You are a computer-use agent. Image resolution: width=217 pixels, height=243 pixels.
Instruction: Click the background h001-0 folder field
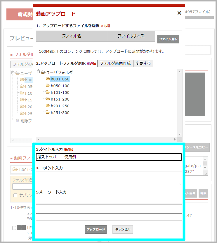pos(22,170)
